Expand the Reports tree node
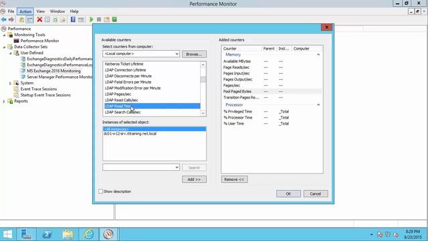 click(4, 101)
